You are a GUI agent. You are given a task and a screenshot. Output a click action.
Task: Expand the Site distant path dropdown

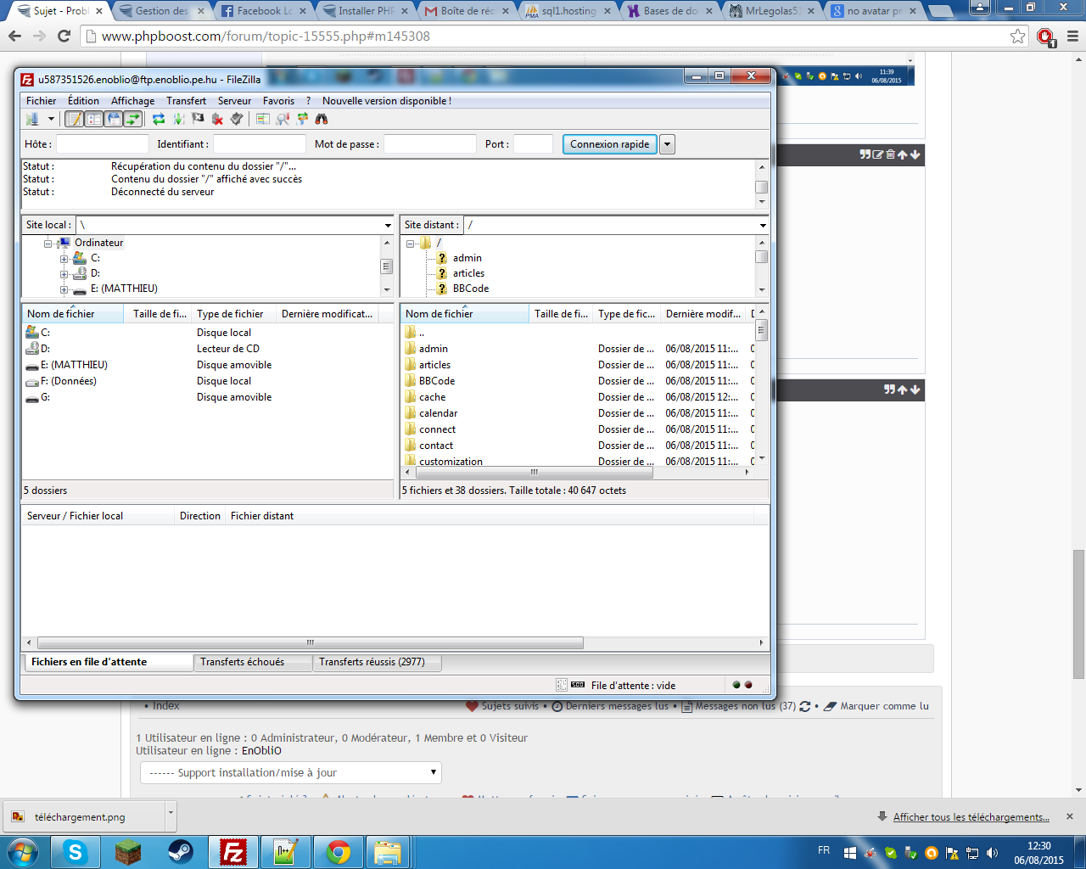(763, 226)
